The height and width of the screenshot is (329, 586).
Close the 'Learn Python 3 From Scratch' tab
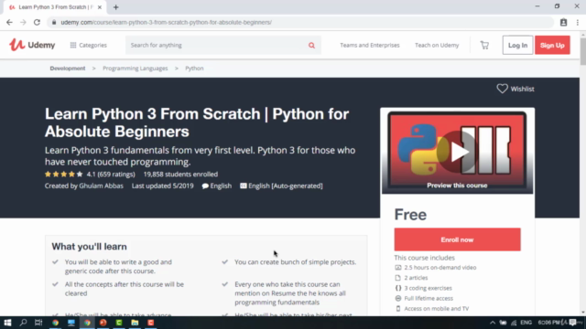(100, 7)
